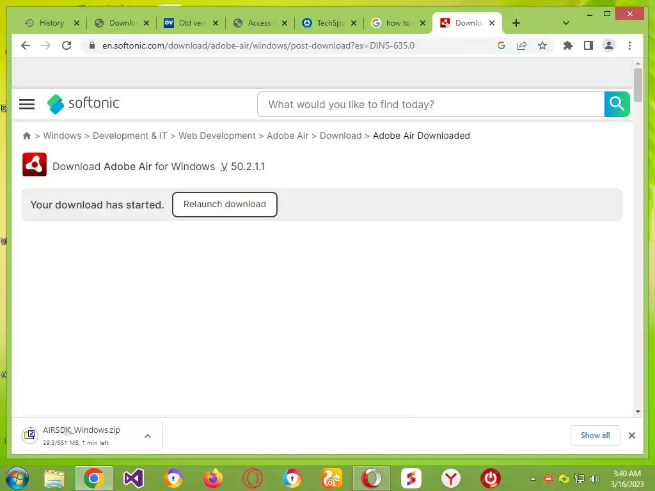This screenshot has height=491, width=655.
Task: Switch to the History tab
Action: (45, 23)
